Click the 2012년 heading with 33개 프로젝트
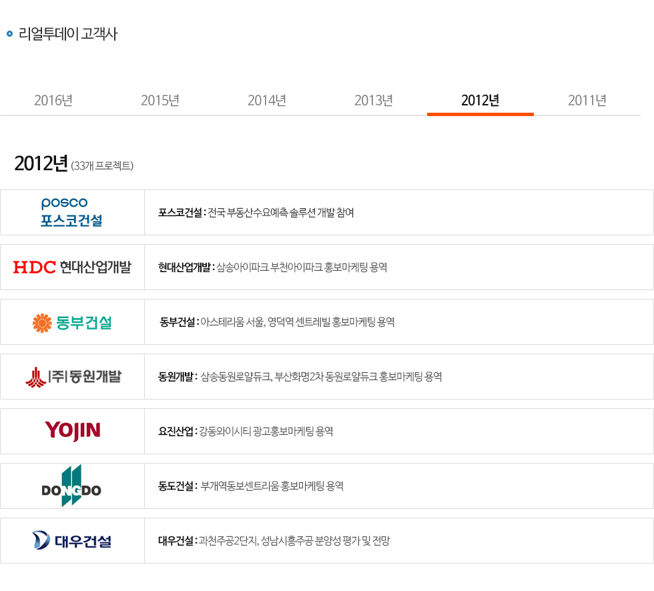This screenshot has width=654, height=591. coord(73,164)
